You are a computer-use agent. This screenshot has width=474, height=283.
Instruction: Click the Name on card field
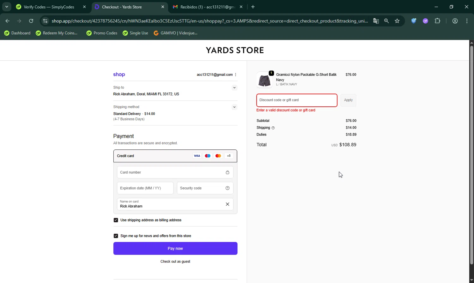(x=175, y=204)
